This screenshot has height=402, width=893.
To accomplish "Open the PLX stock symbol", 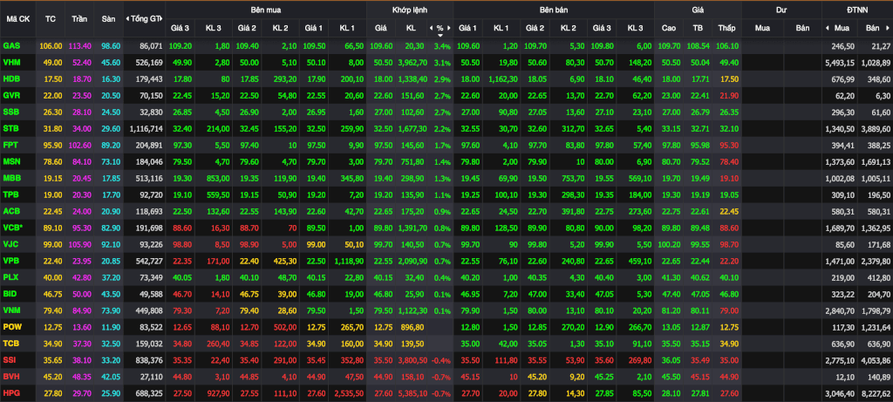I will coord(10,276).
